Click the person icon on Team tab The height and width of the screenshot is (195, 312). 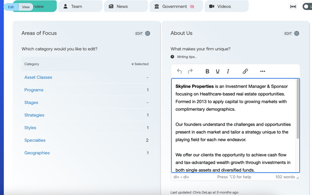tap(65, 6)
